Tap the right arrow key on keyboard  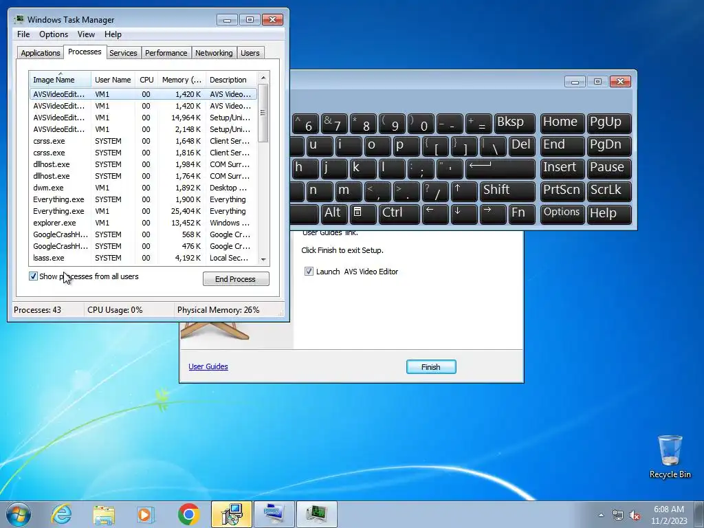point(492,214)
